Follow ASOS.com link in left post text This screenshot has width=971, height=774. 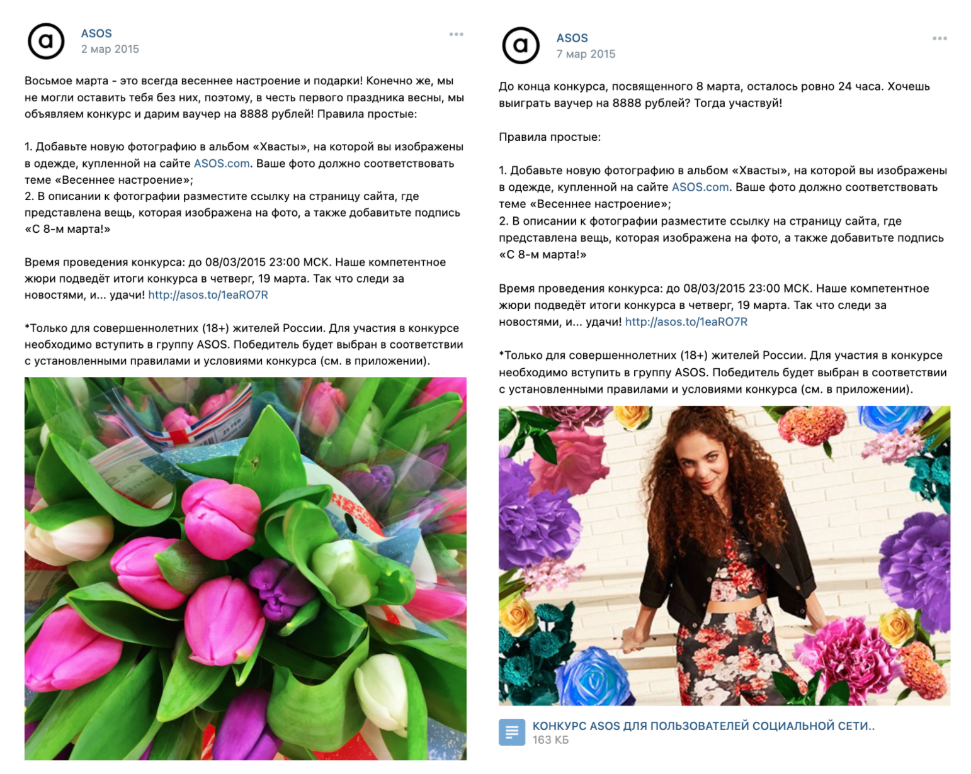click(222, 163)
